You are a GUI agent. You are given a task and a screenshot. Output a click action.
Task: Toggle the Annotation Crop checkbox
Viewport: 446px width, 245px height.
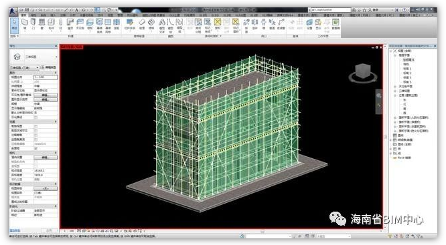coord(35,136)
